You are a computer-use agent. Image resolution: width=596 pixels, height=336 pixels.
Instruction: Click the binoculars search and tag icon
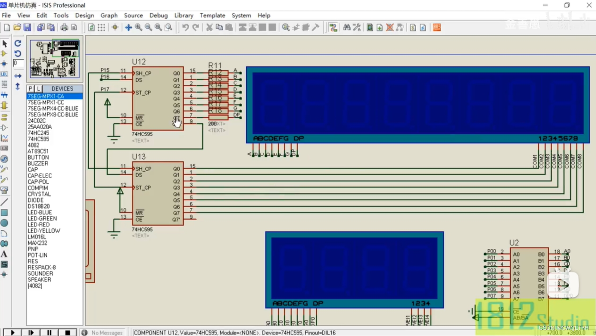[x=347, y=28]
